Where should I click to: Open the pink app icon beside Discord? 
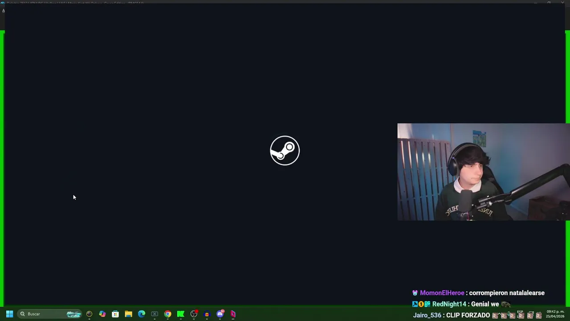(233, 314)
